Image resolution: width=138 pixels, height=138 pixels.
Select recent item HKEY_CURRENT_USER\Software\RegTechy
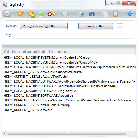coord(36,77)
